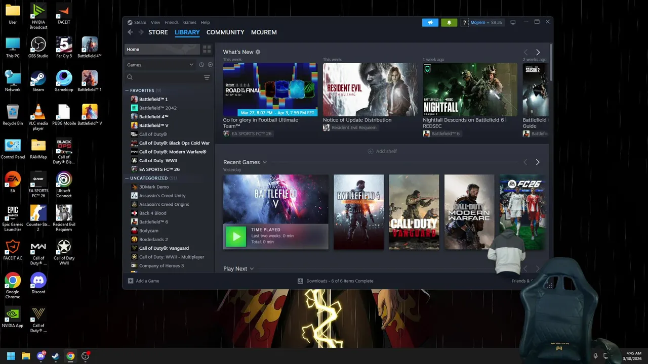Open the Friends menu
The image size is (648, 364).
tap(172, 23)
